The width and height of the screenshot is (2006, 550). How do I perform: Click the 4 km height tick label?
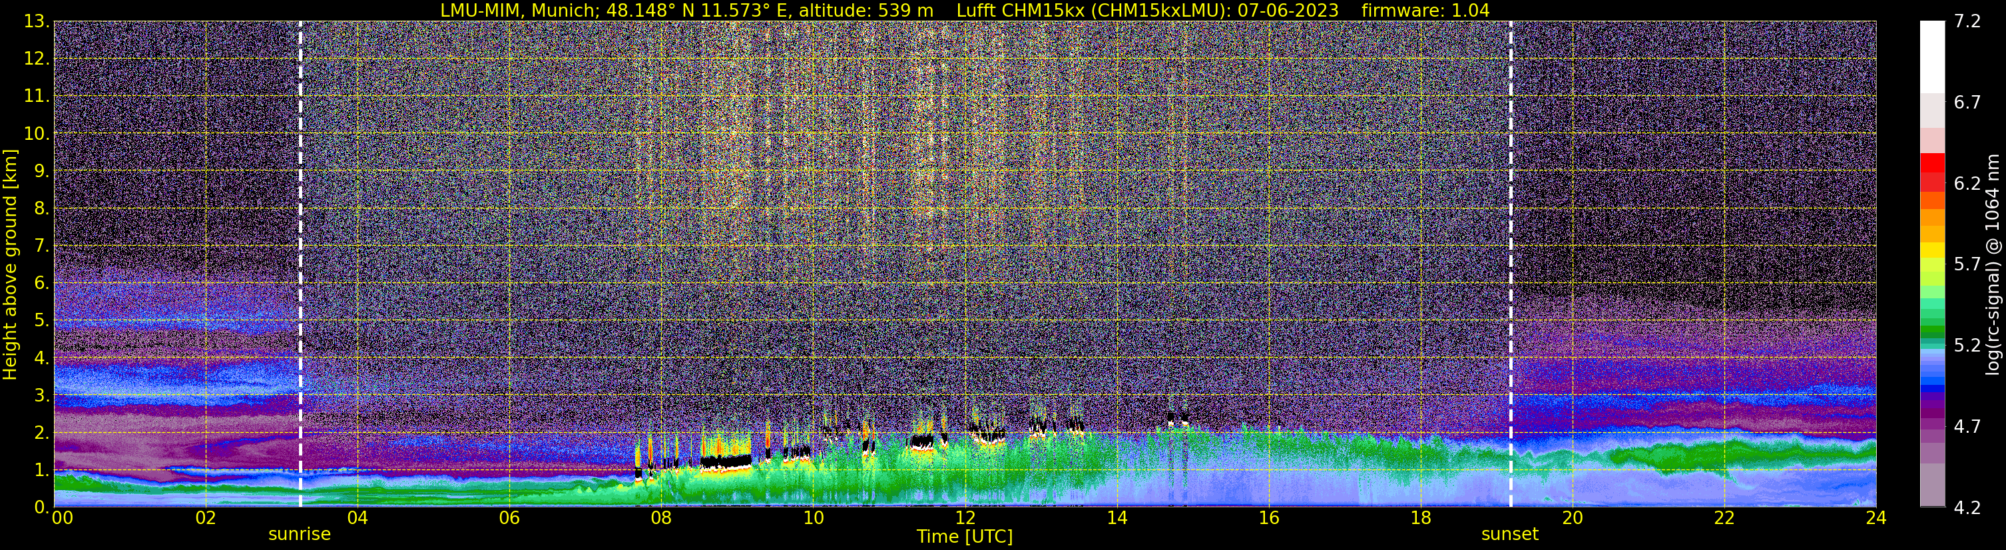pyautogui.click(x=42, y=358)
